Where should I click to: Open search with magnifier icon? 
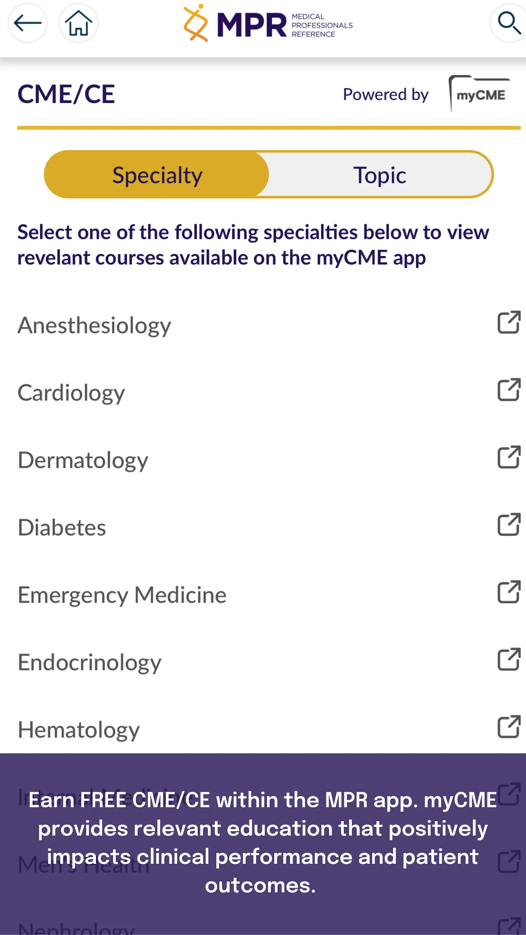[x=509, y=23]
